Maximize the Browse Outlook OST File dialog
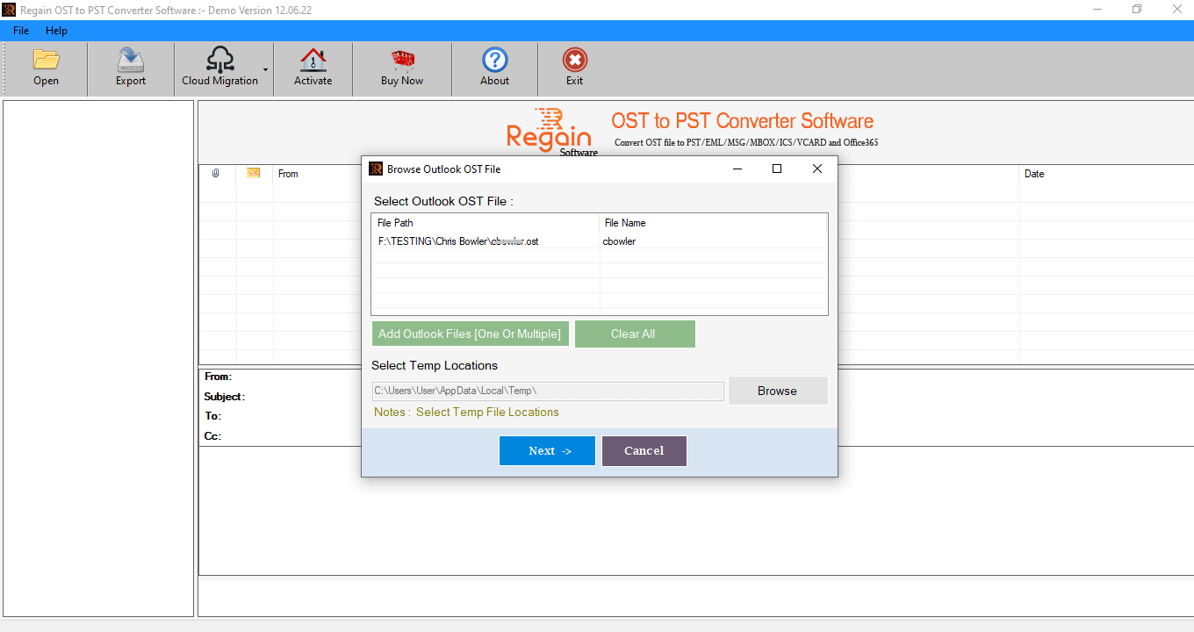 point(777,169)
